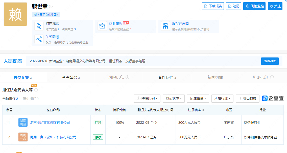
Task: Click 存续 status tag for 周周一言
Action: (98, 137)
